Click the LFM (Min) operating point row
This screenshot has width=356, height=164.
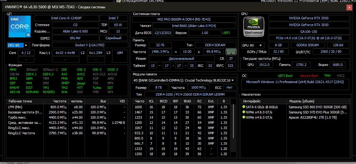pos(67,107)
